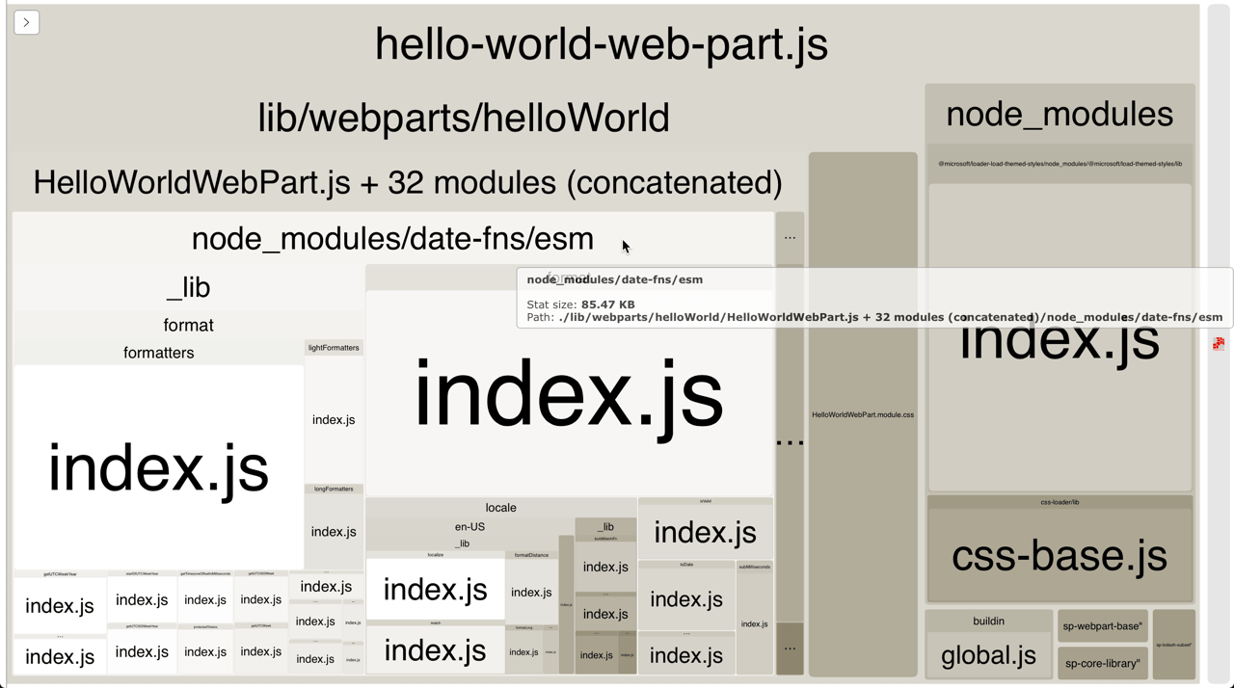Zoom into the HelloWorldWebPart.module.css strip
Screen dimensions: 1234x688
(x=863, y=414)
